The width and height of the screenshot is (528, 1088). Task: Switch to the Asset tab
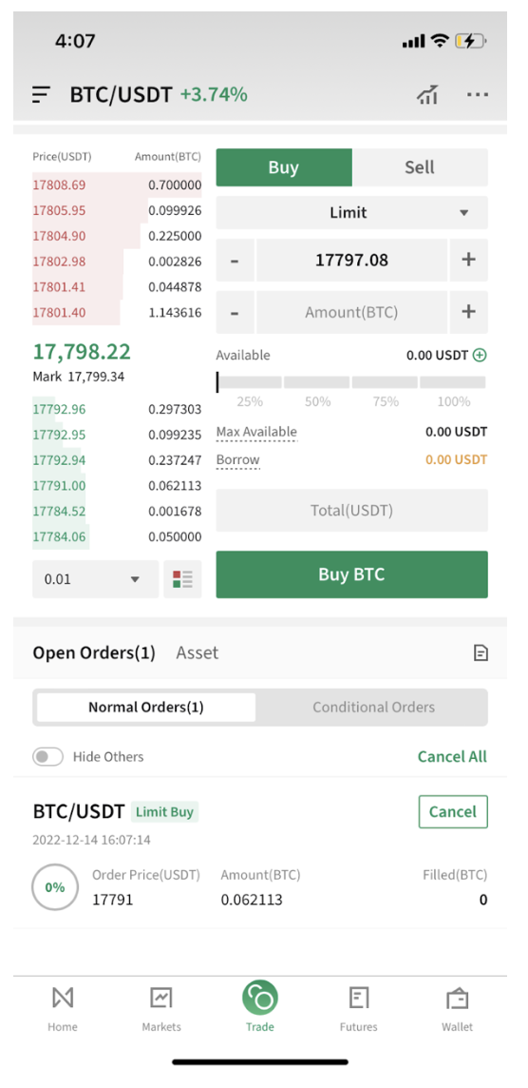tap(197, 652)
